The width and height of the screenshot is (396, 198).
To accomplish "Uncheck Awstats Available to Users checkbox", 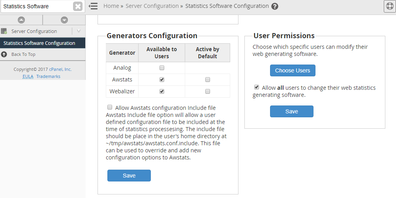I will pyautogui.click(x=162, y=80).
